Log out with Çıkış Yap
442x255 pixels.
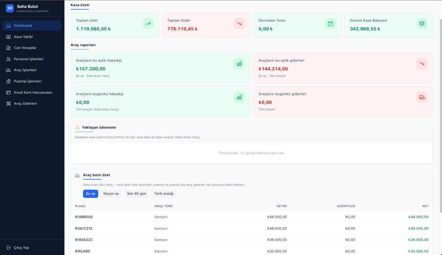[x=21, y=248]
